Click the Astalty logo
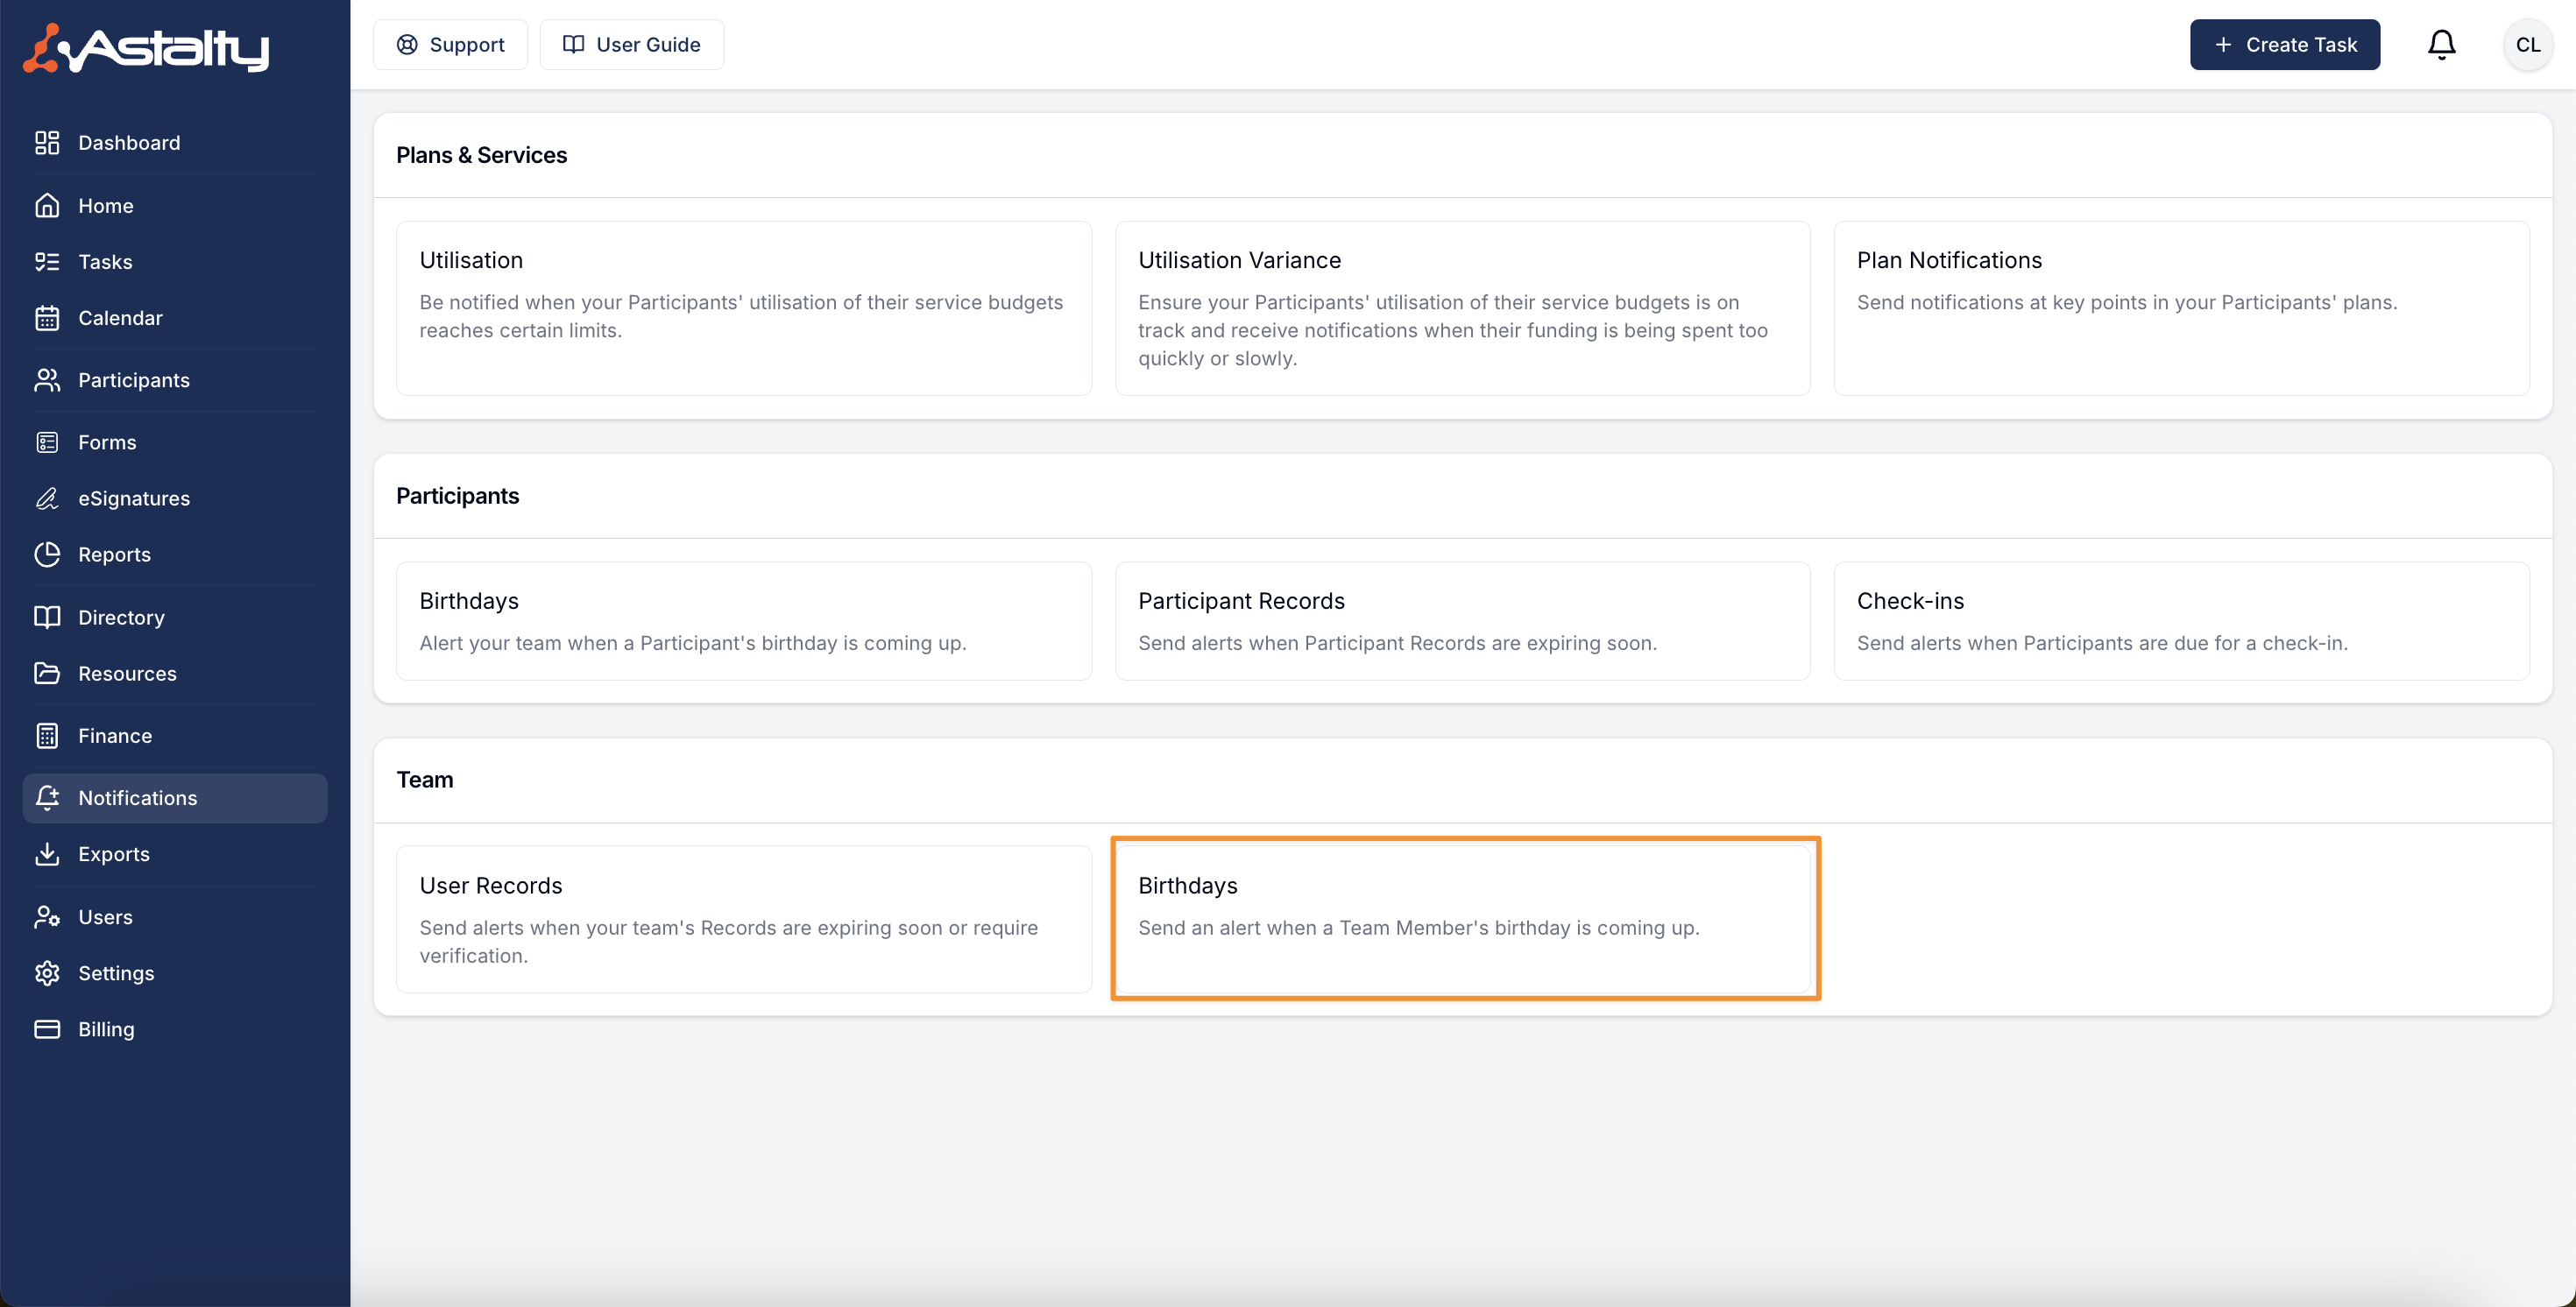Image resolution: width=2576 pixels, height=1307 pixels. (146, 47)
